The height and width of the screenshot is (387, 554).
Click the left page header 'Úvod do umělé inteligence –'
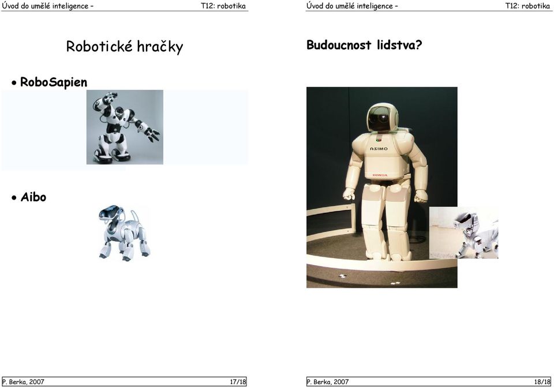click(48, 6)
